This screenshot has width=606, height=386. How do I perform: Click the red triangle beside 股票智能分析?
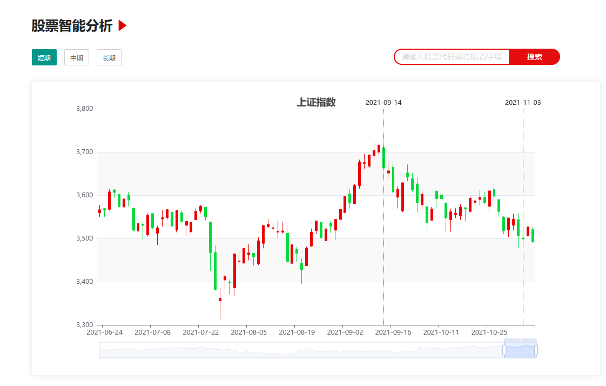coord(123,25)
